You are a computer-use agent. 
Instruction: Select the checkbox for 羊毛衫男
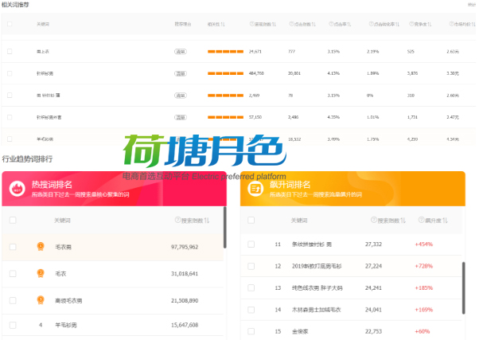pos(13,325)
